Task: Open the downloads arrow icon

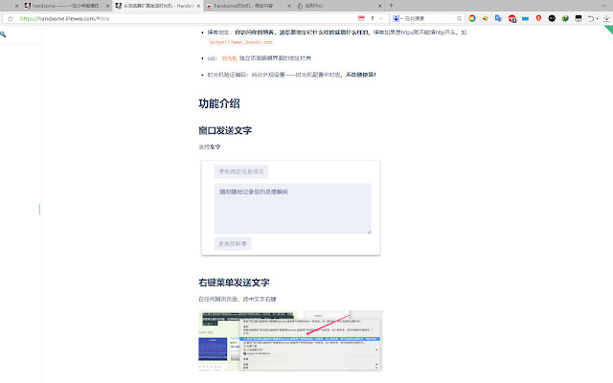Action: 606,18
